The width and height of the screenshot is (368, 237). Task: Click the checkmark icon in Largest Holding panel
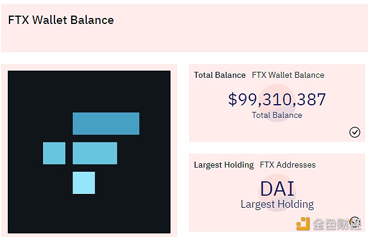coord(355,222)
